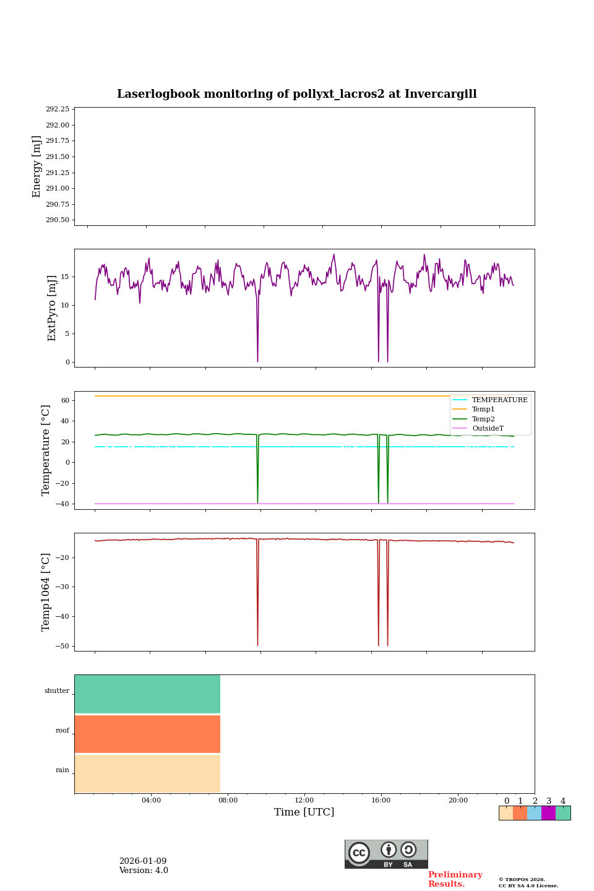This screenshot has height=891, width=594.
Task: Click the 12:00 tick label on time axis
Action: click(x=304, y=801)
